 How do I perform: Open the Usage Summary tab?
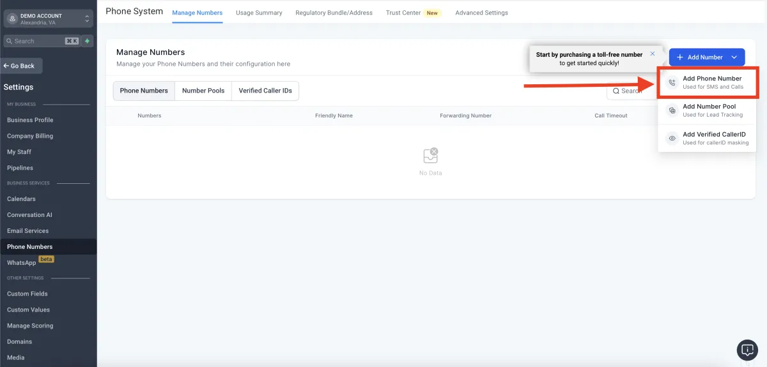coord(259,13)
